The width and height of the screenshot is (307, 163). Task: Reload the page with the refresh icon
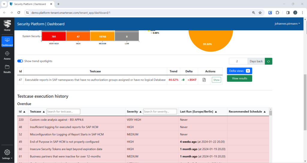19,13
